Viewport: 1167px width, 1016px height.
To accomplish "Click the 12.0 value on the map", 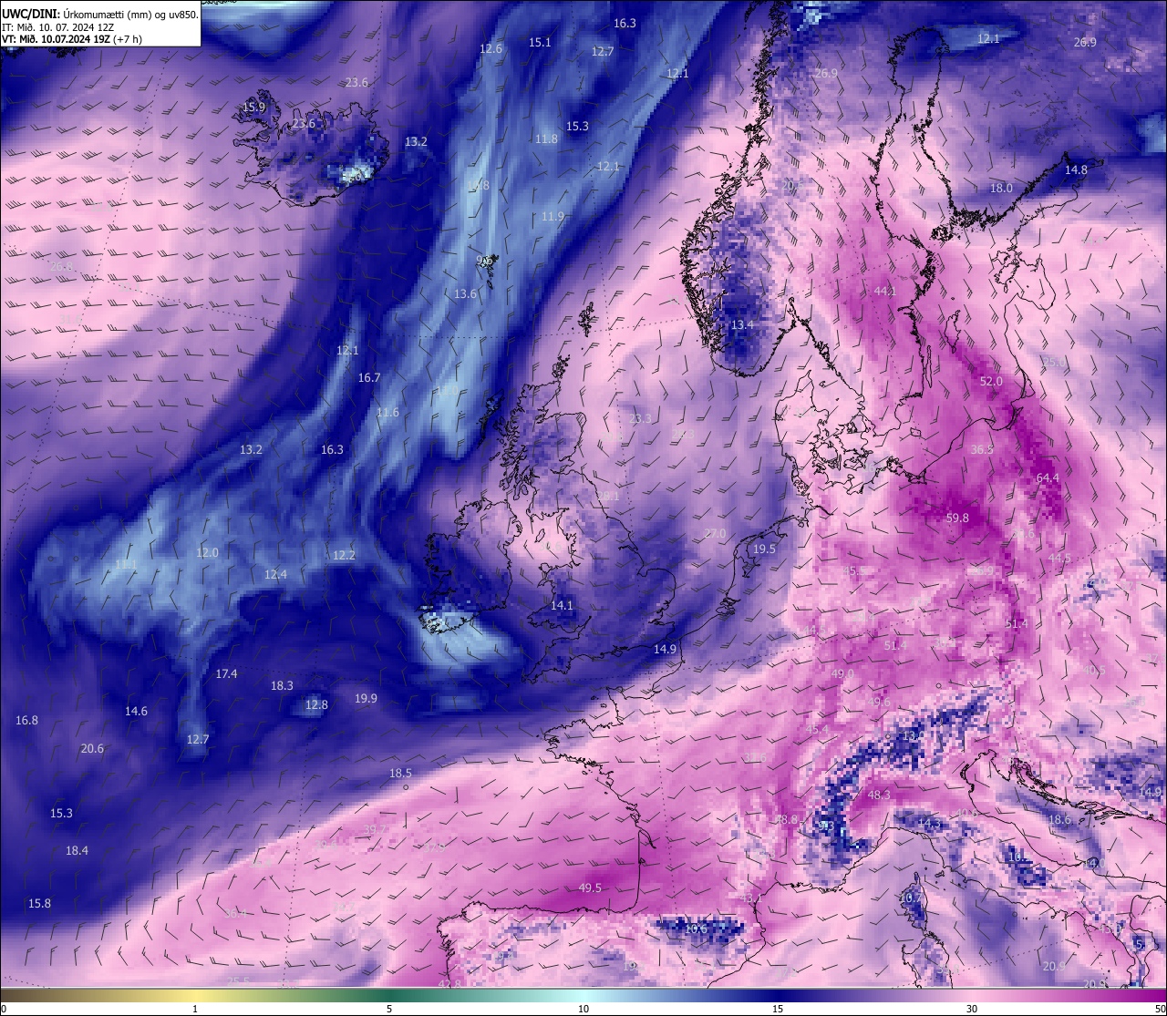I will tap(207, 552).
